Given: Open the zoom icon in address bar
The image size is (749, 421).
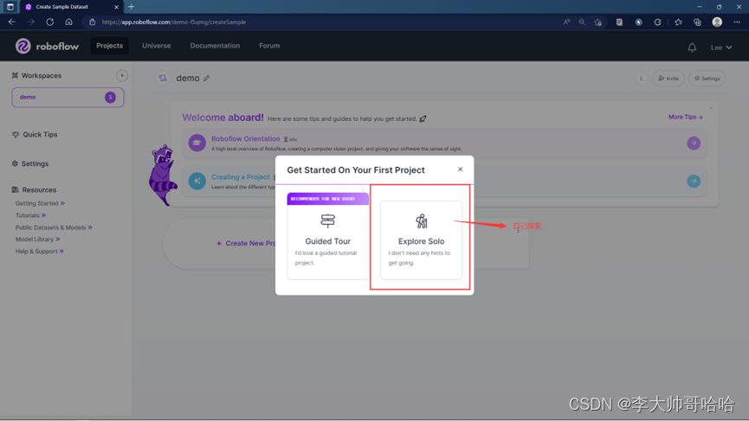Looking at the screenshot, I should click(x=582, y=22).
